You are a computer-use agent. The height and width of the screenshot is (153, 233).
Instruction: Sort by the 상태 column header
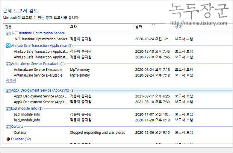189,27
